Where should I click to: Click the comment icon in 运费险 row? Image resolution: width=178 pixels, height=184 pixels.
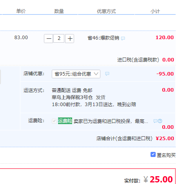coord(155,121)
